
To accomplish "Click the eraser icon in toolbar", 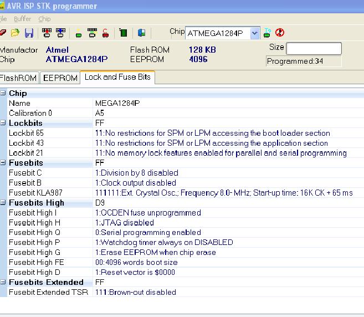I will tap(3, 33).
